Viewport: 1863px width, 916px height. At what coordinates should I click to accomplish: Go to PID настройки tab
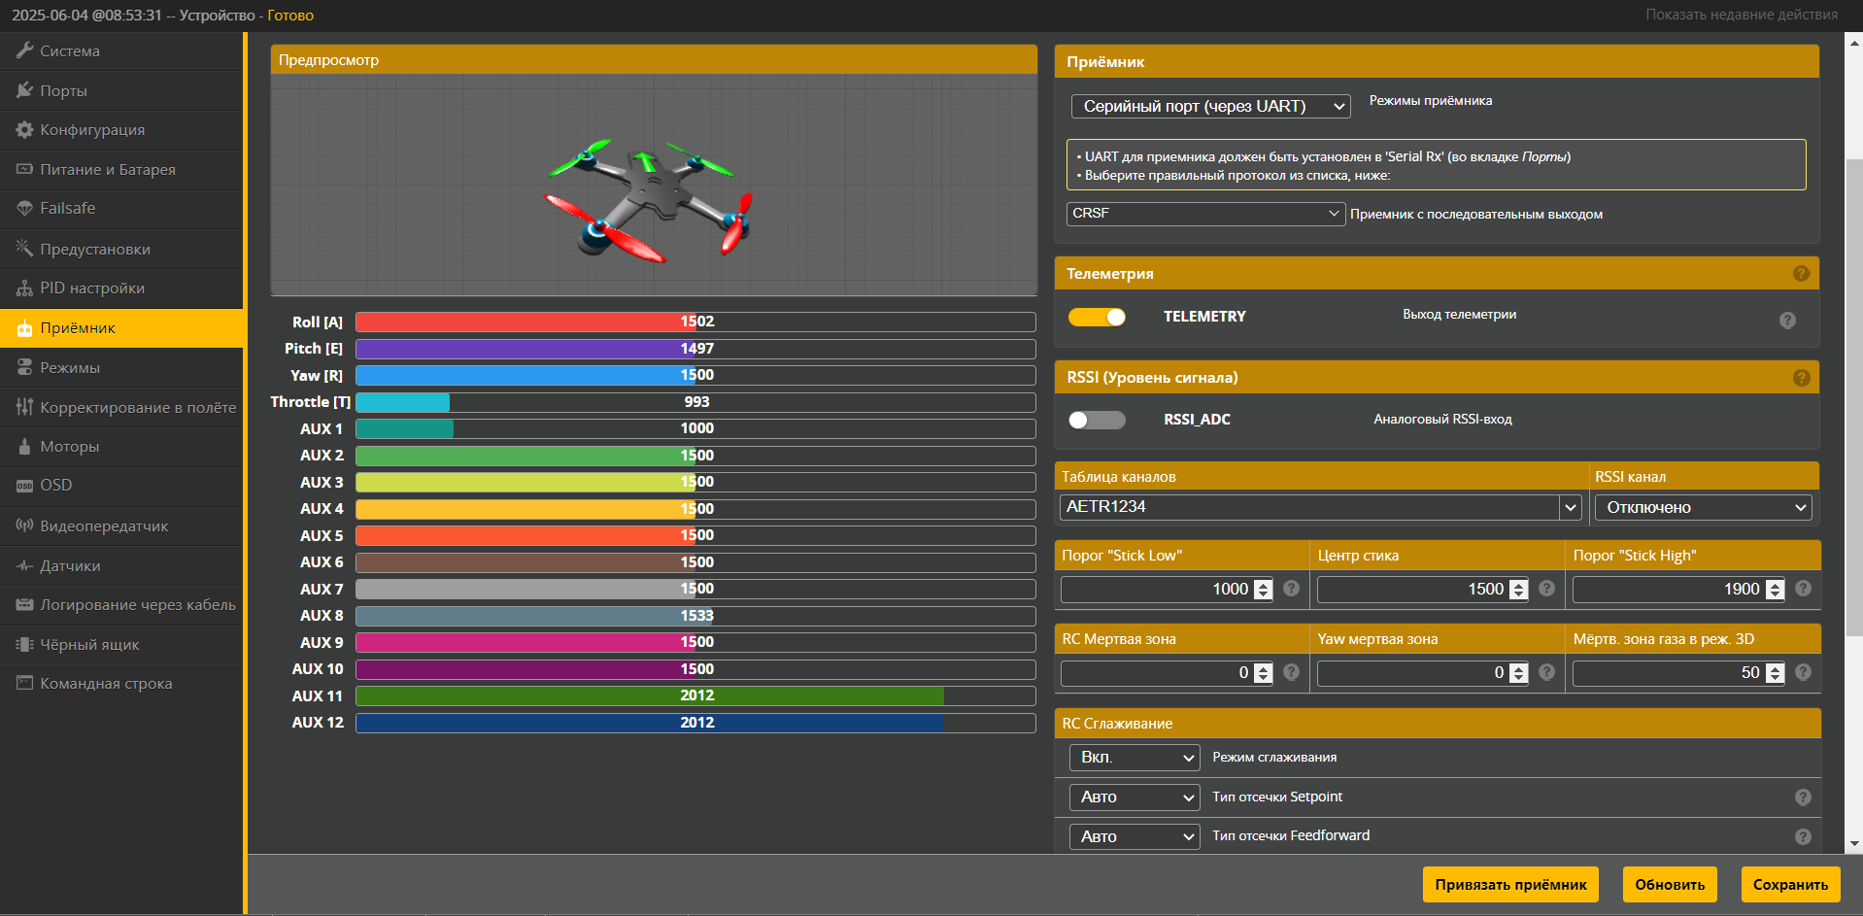point(92,288)
